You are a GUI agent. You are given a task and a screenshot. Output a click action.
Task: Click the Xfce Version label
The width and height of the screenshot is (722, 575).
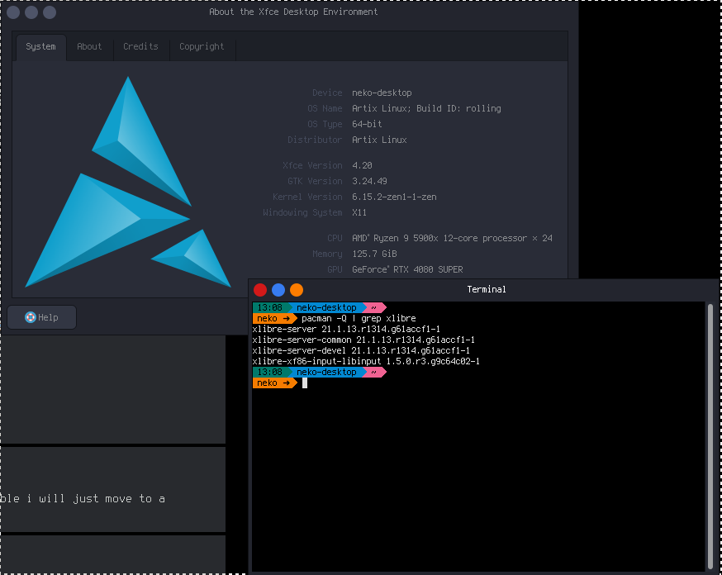pos(312,166)
